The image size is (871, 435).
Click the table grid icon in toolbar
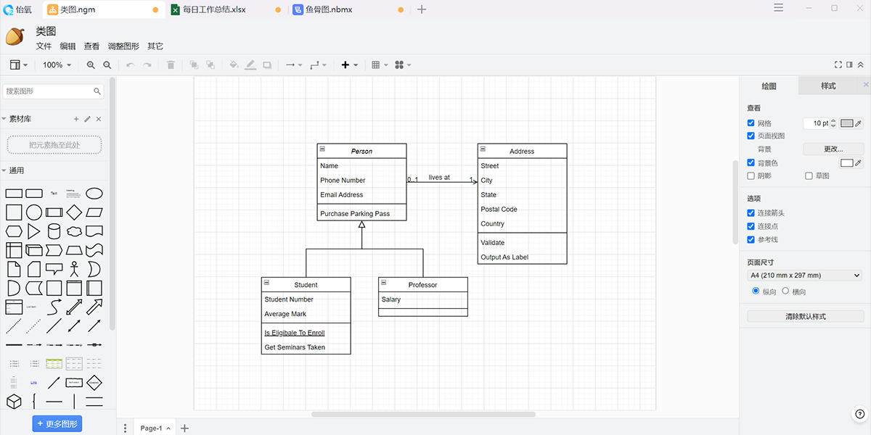pos(376,65)
